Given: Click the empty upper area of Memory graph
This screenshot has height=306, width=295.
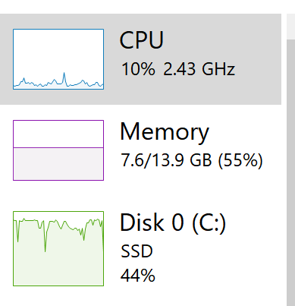Looking at the screenshot, I should pos(58,134).
